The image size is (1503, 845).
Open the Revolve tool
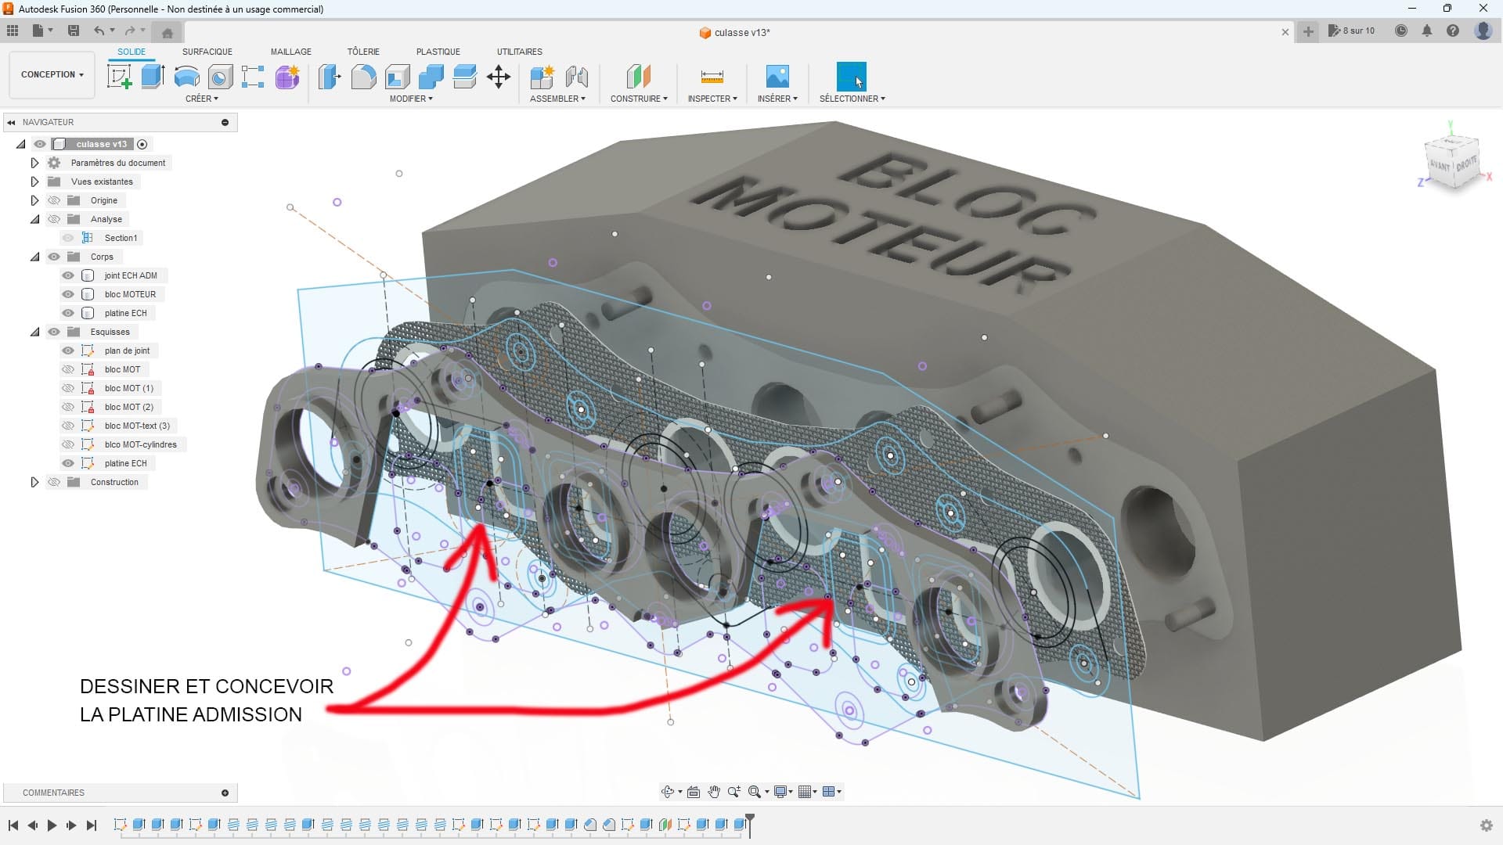[186, 76]
